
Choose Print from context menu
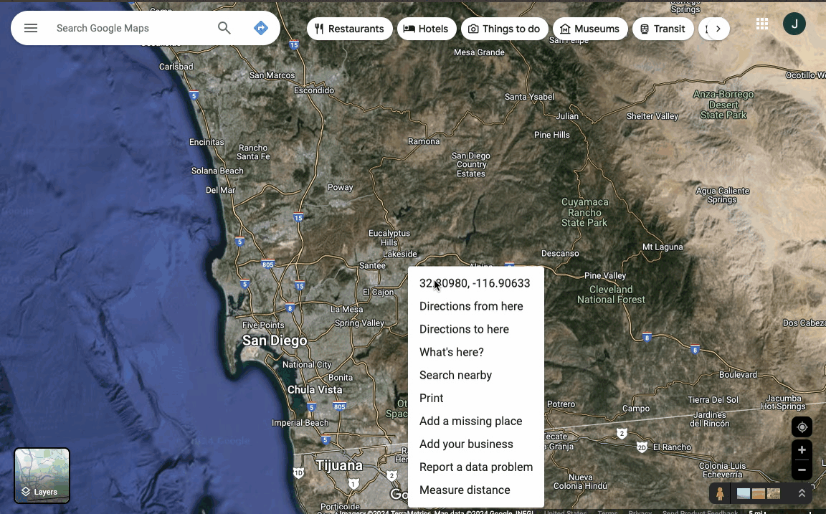[475, 398]
